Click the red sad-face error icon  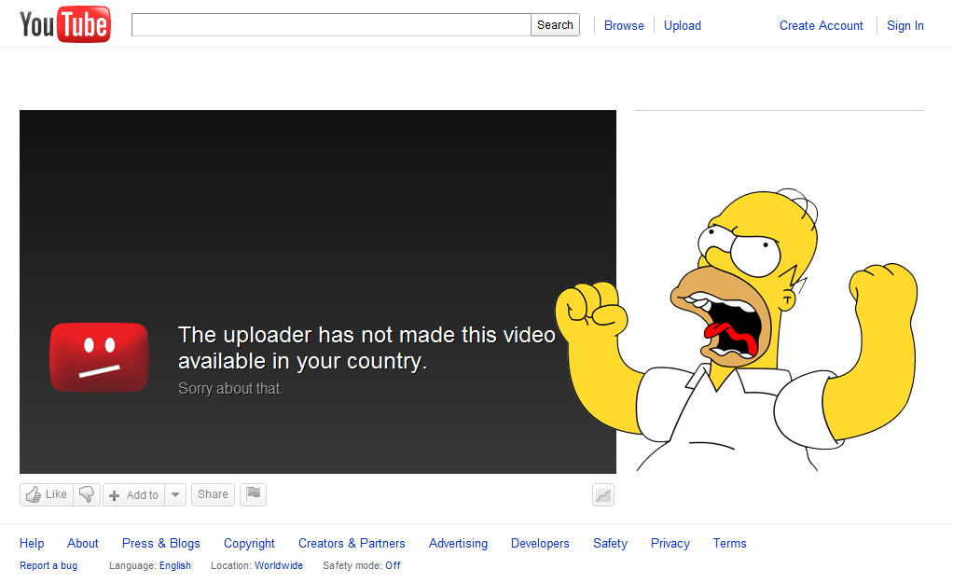pos(99,356)
